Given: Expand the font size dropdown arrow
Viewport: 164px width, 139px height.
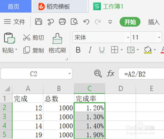Looking at the screenshot, I should pyautogui.click(x=159, y=37).
